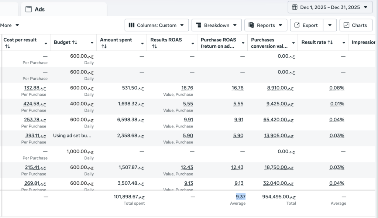This screenshot has height=218, width=378.
Task: Sort Results ROAS column arrows icon
Action: click(154, 46)
